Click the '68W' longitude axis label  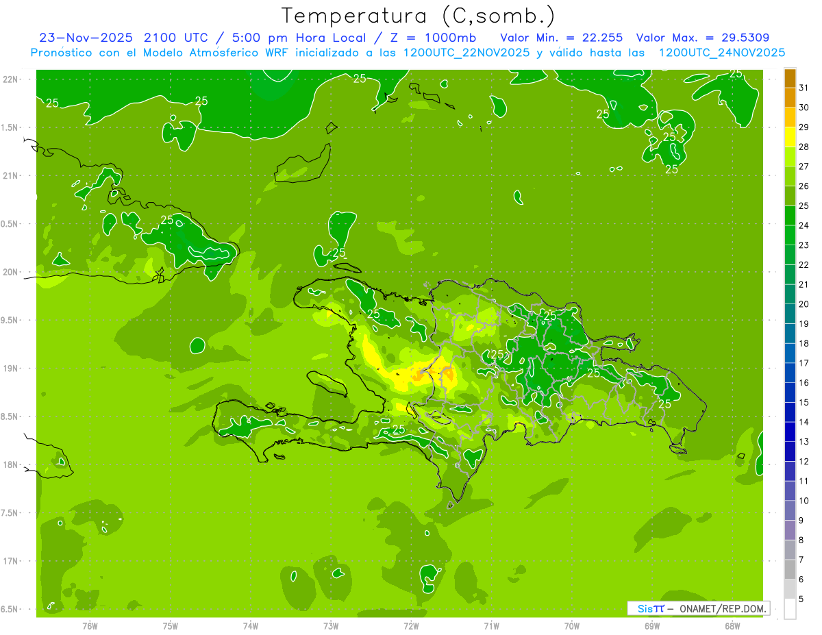732,625
